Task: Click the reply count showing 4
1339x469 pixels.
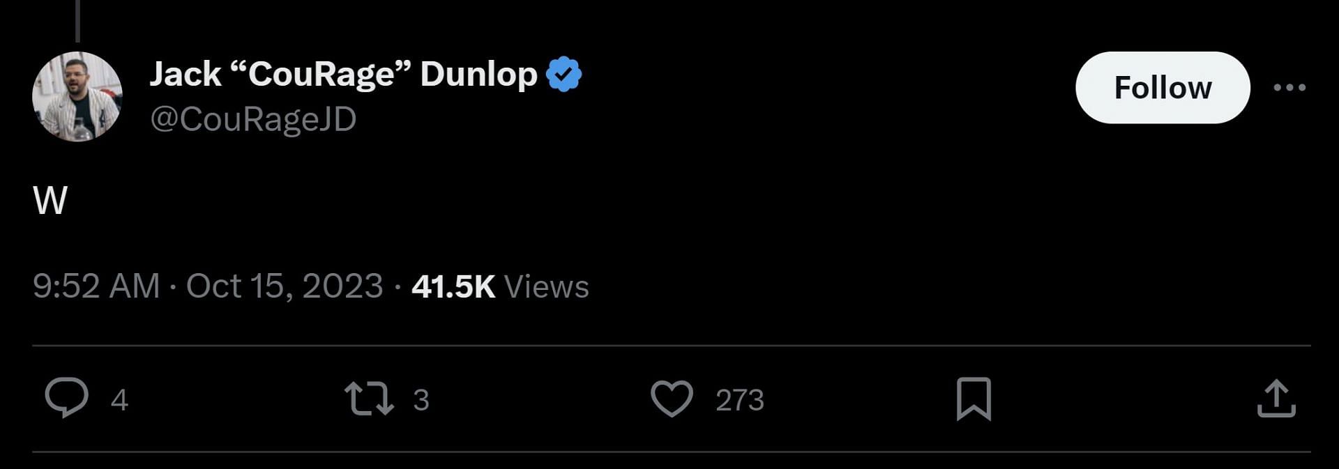Action: (x=119, y=400)
